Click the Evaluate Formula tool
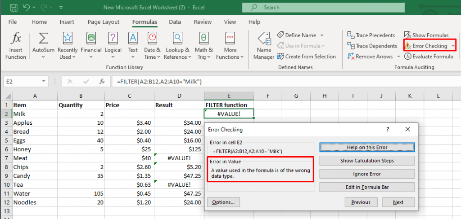 [x=428, y=57]
